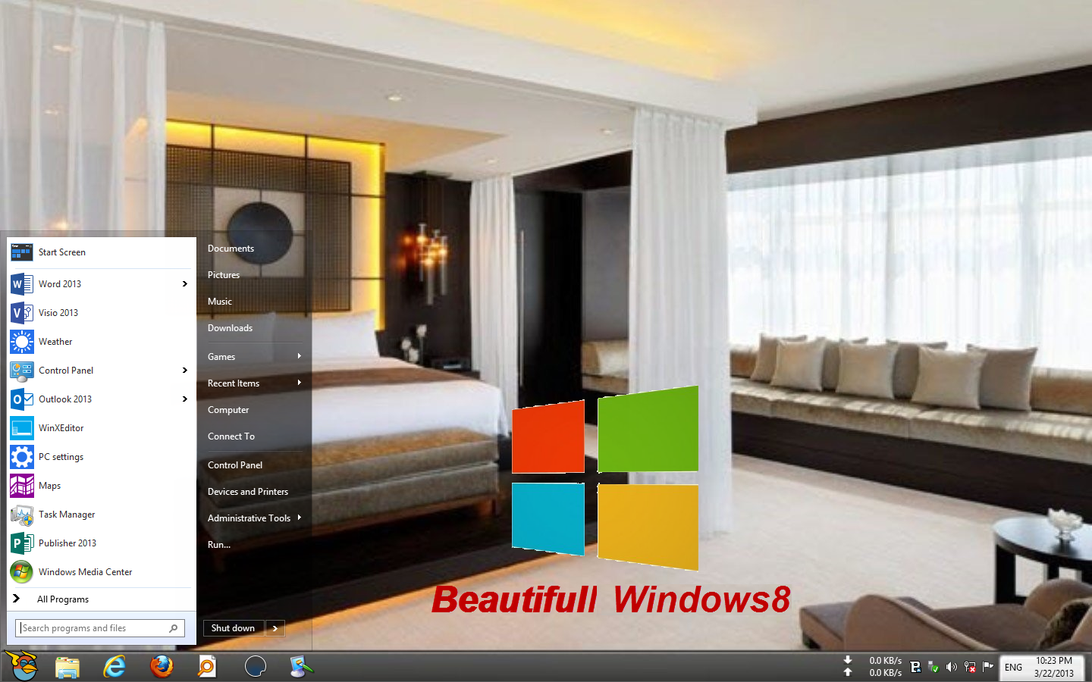Viewport: 1092px width, 682px height.
Task: Open the Shut down options arrow
Action: point(275,628)
